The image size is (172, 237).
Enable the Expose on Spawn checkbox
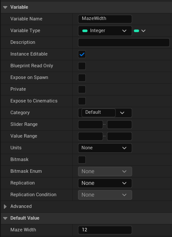[82, 78]
